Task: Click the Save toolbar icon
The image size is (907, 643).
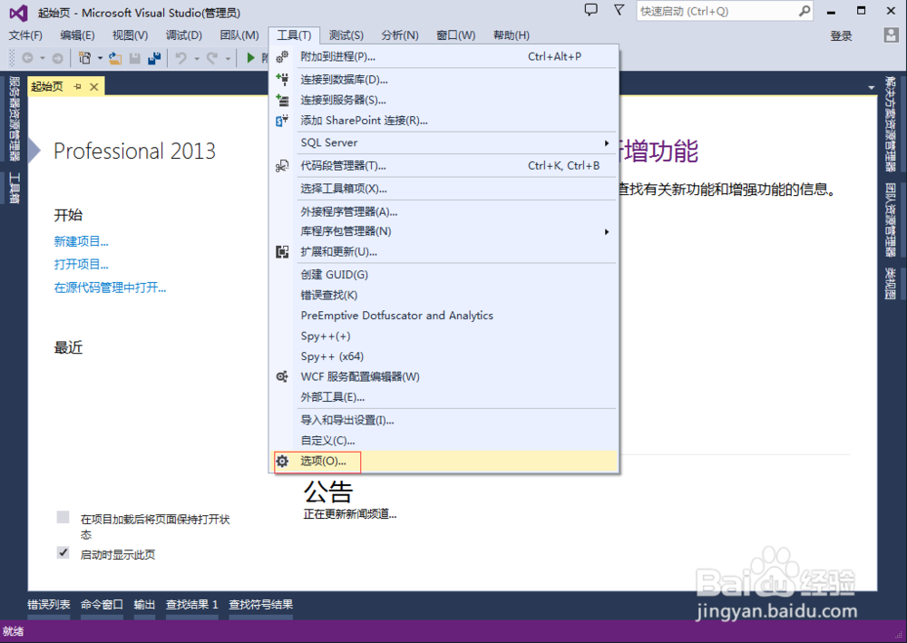Action: pyautogui.click(x=135, y=58)
